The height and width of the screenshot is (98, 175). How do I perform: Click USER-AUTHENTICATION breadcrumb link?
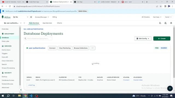coord(35,29)
